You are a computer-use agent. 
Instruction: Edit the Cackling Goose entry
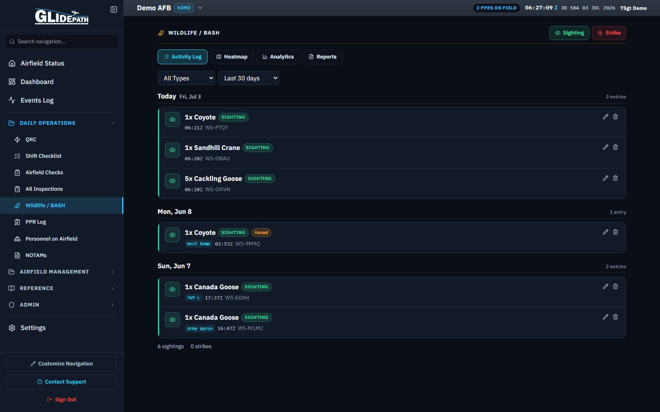pyautogui.click(x=606, y=178)
